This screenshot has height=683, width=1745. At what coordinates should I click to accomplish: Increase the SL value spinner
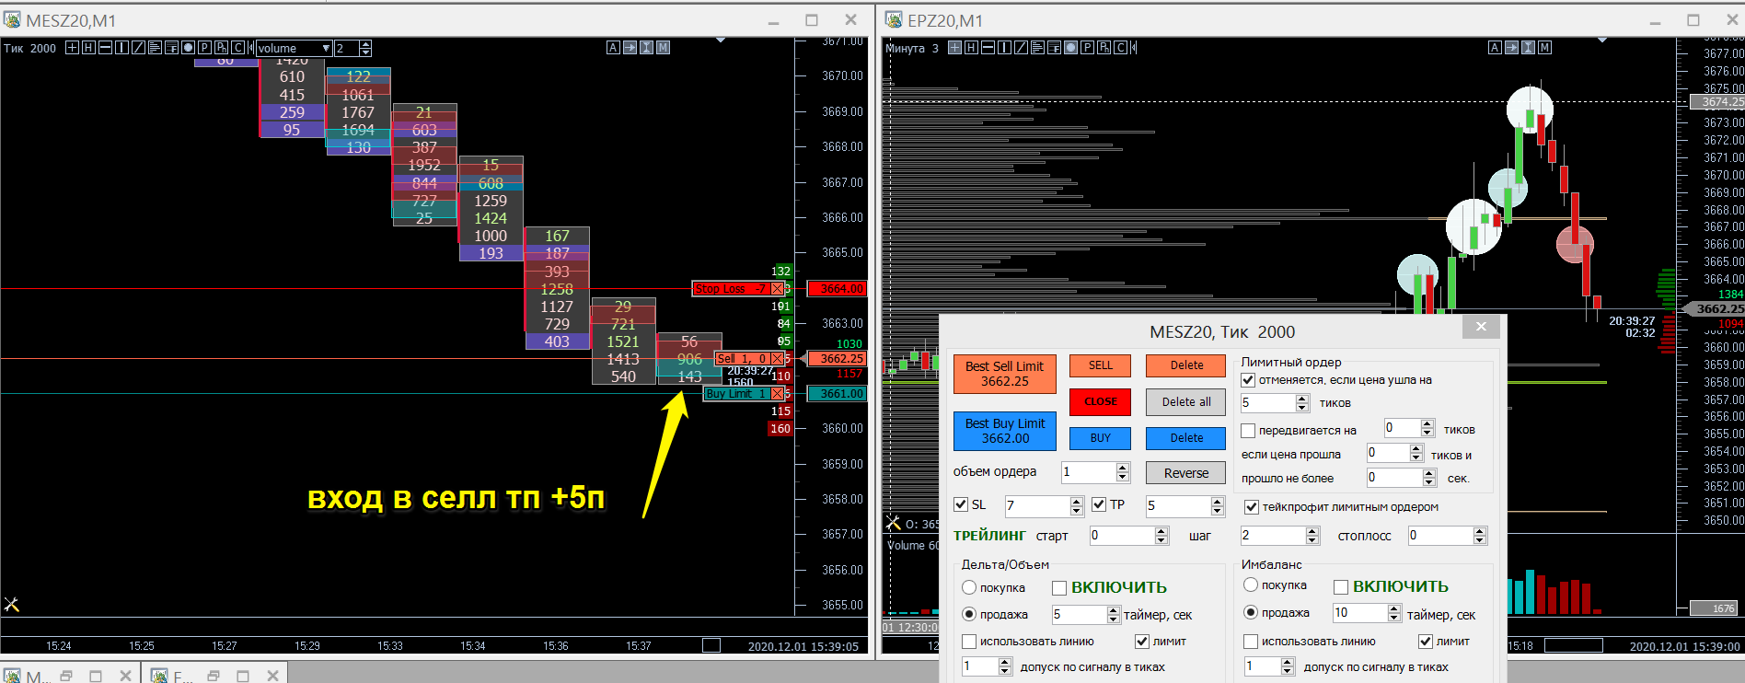pyautogui.click(x=1077, y=502)
